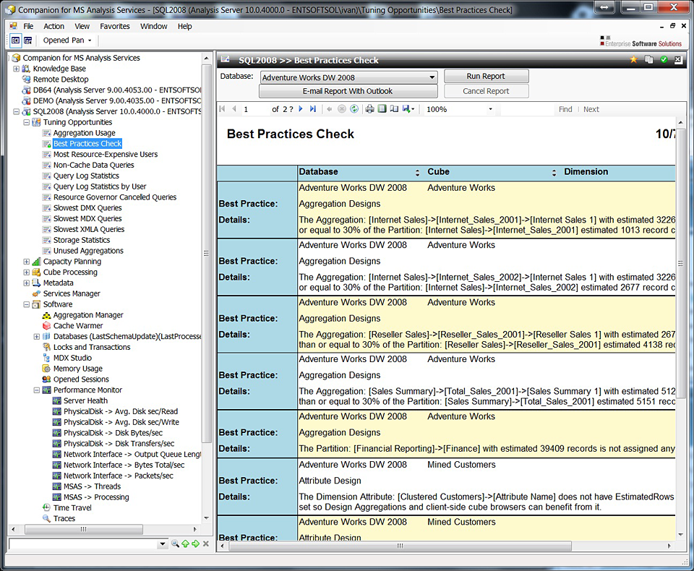Screen dimensions: 694x571
Task: Add this report to favorites with star icon
Action: 634,60
